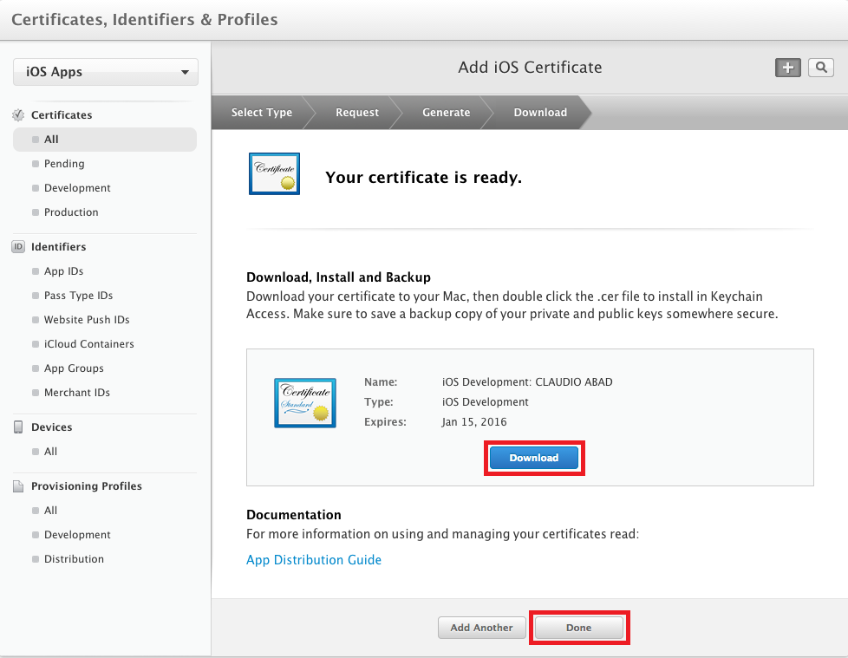848x658 pixels.
Task: Select Production certificates in sidebar
Action: (71, 212)
